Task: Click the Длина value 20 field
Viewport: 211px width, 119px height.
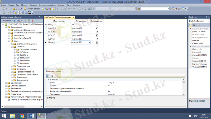Action: [x=145, y=85]
